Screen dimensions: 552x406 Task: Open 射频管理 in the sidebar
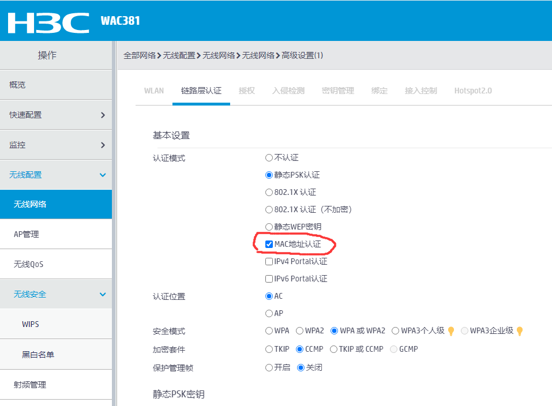(x=56, y=385)
